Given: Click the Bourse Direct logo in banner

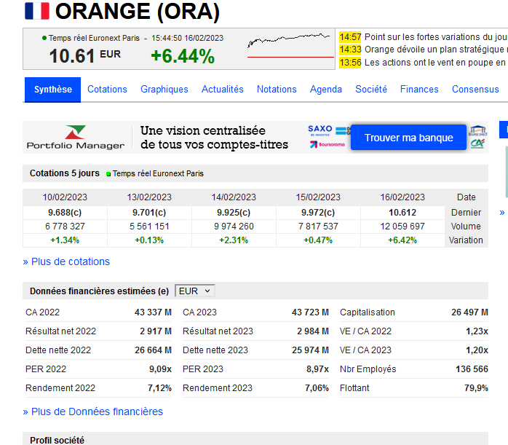Looking at the screenshot, I should [x=478, y=130].
